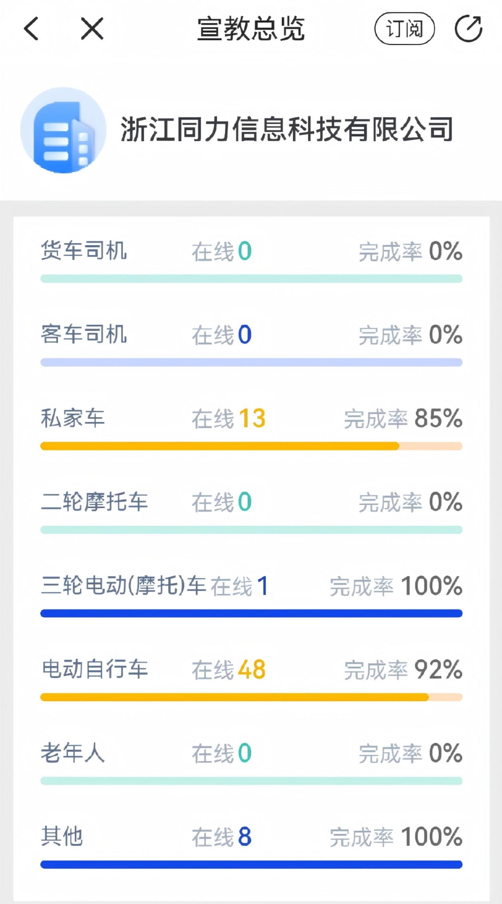The width and height of the screenshot is (502, 904).
Task: Click the 订阅 subscribe button
Action: click(404, 29)
